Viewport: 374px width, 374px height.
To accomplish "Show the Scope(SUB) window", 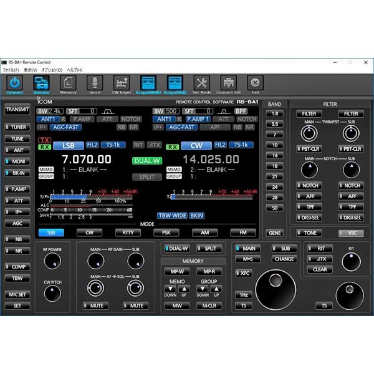I will pyautogui.click(x=175, y=83).
